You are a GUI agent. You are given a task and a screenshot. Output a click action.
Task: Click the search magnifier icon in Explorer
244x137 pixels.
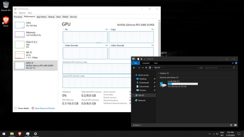(x=234, y=68)
